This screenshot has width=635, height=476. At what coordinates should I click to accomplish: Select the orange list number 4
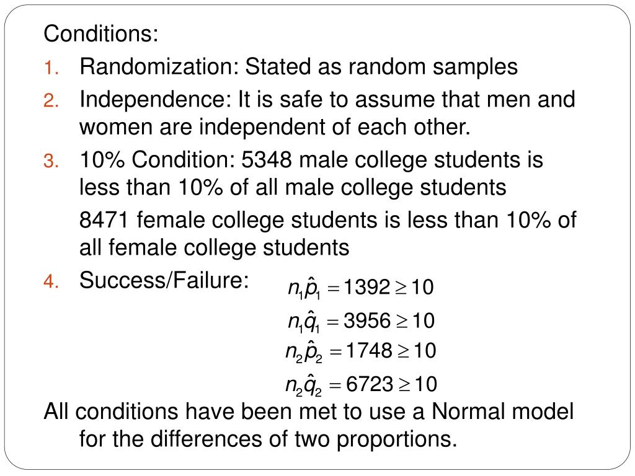pyautogui.click(x=51, y=281)
